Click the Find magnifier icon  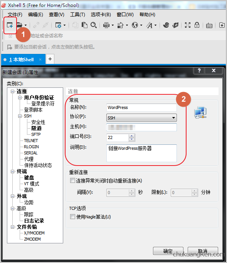click(x=94, y=25)
